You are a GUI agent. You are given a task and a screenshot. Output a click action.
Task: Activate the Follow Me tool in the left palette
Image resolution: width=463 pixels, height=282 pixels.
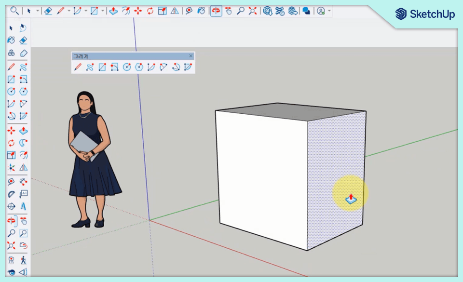[23, 143]
